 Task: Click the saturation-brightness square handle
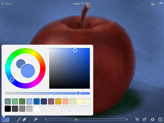[x=75, y=50]
